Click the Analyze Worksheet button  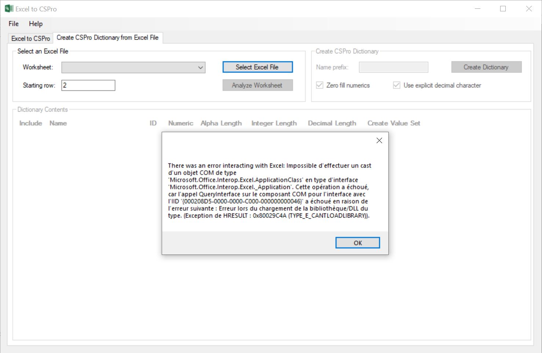[257, 85]
